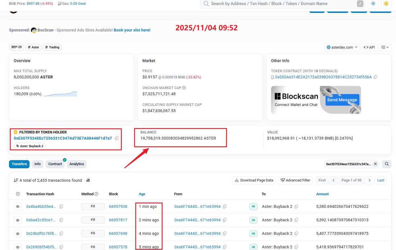The height and width of the screenshot is (250, 396).
Task: Click the Aster: Buyback 2 label tag
Action: coord(30,146)
